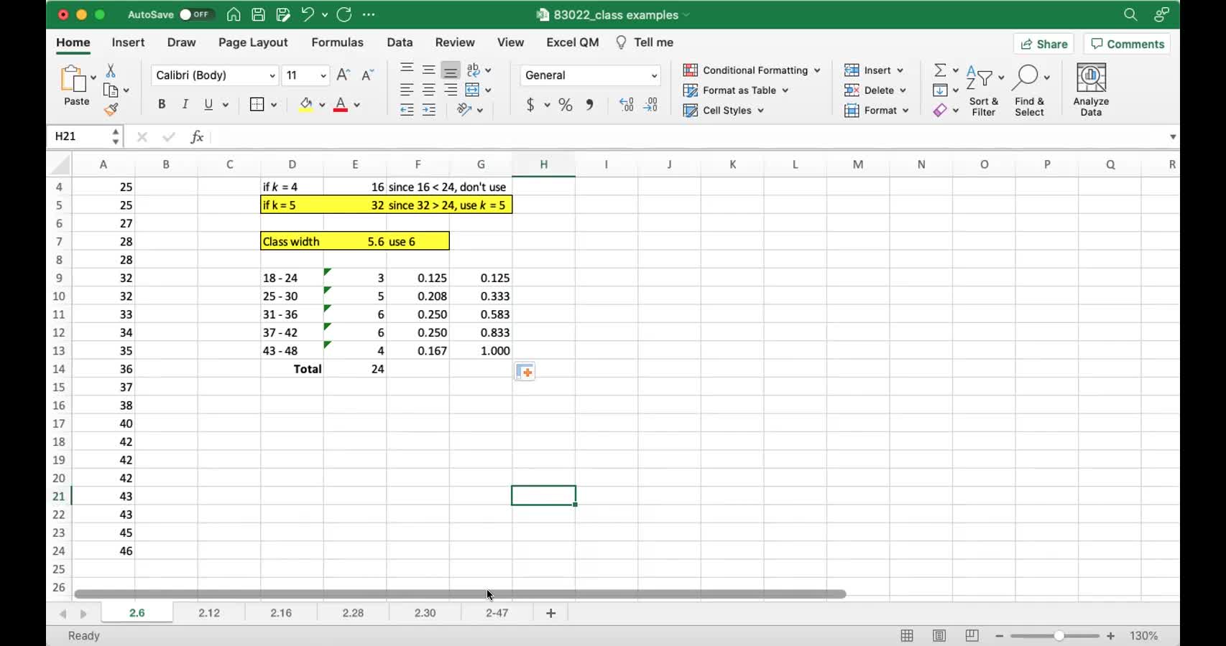The image size is (1226, 646).
Task: Toggle center horizontal alignment
Action: coord(429,90)
